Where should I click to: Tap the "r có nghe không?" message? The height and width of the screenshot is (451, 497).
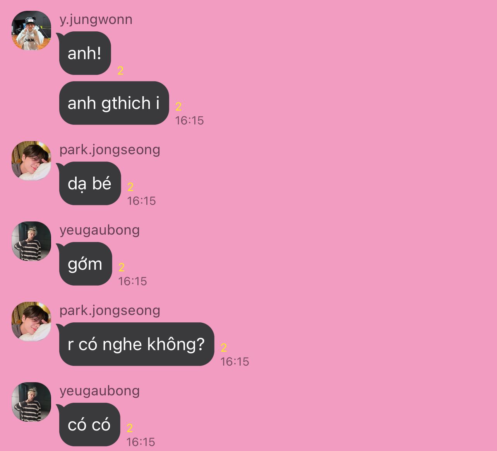point(137,344)
